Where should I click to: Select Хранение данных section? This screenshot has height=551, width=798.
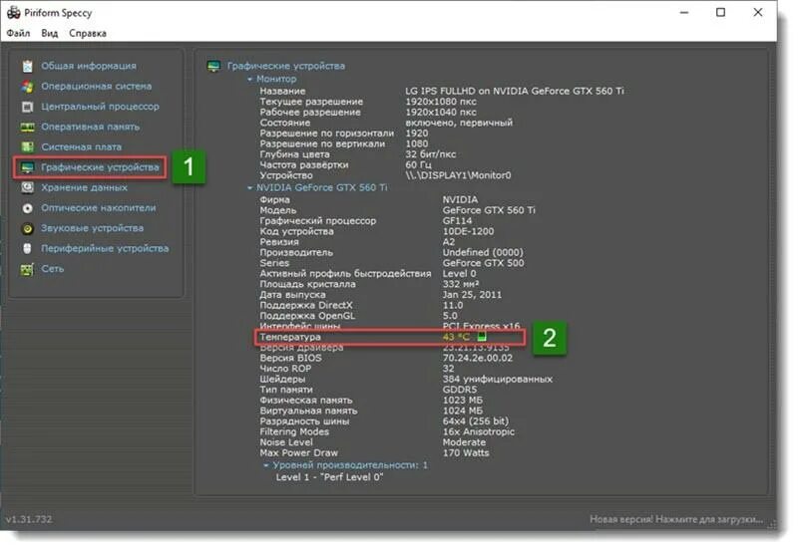(x=85, y=187)
